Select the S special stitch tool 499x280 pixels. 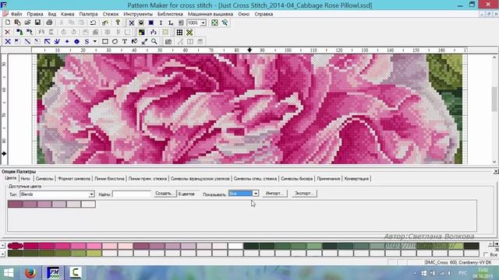click(87, 41)
